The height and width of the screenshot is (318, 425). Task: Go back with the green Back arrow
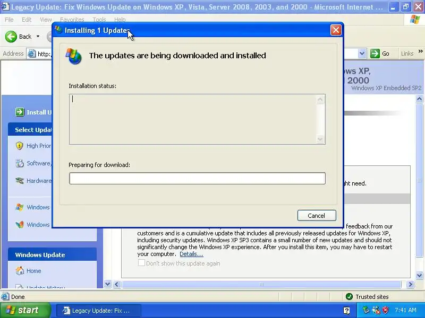(11, 37)
